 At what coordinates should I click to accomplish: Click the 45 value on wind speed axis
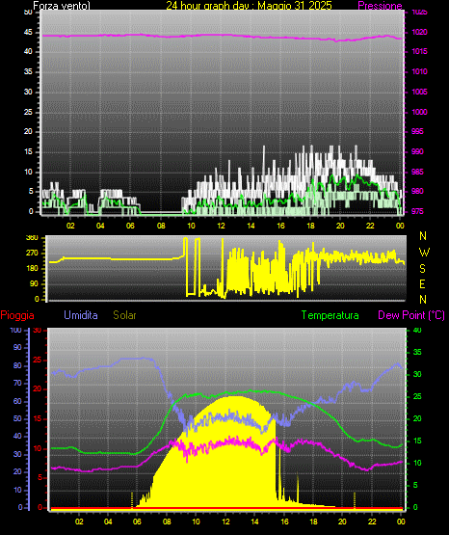(x=28, y=32)
